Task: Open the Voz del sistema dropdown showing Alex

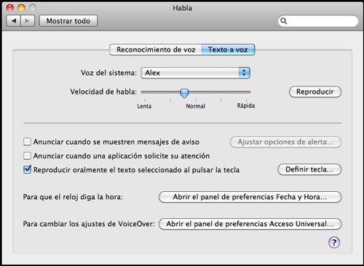Action: (195, 73)
